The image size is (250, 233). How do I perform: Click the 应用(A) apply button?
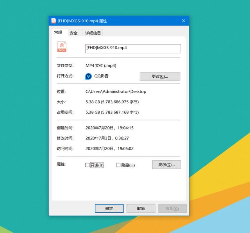pos(172,208)
